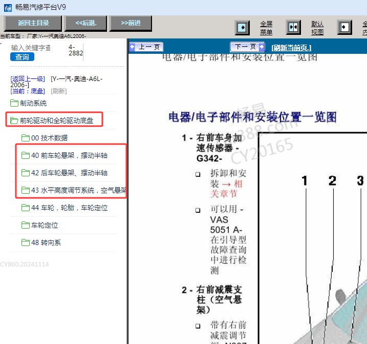This screenshot has height=344, width=367.
Task: Open 48 转向系 folder
Action: [46, 242]
